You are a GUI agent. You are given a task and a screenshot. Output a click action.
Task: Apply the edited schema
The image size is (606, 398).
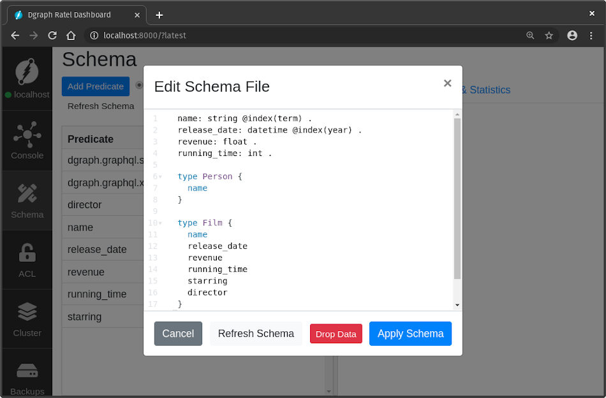point(410,333)
